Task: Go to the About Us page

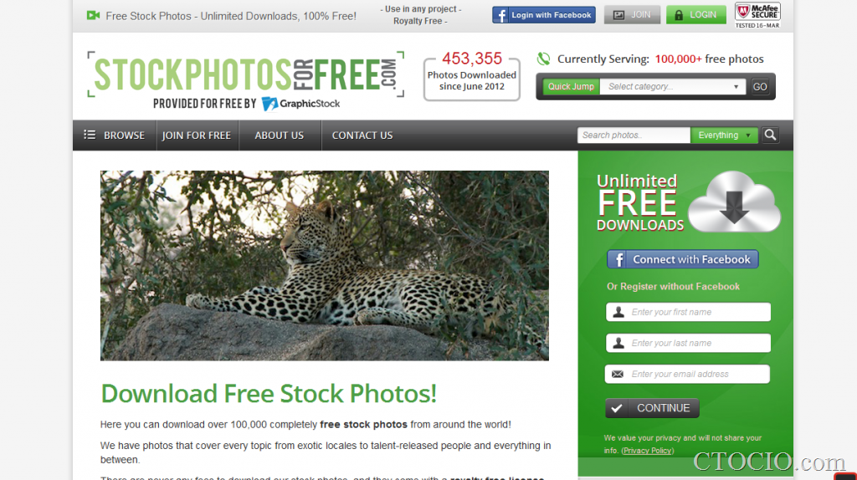Action: coord(280,135)
